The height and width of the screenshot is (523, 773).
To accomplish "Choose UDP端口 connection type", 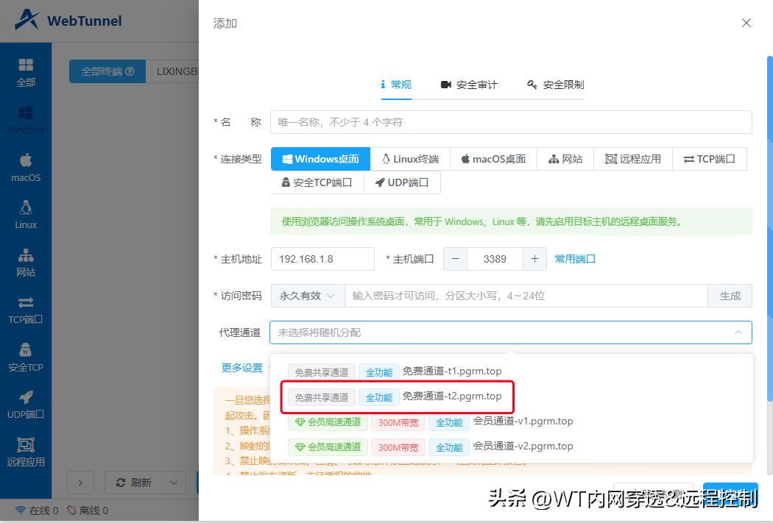I will [x=402, y=182].
